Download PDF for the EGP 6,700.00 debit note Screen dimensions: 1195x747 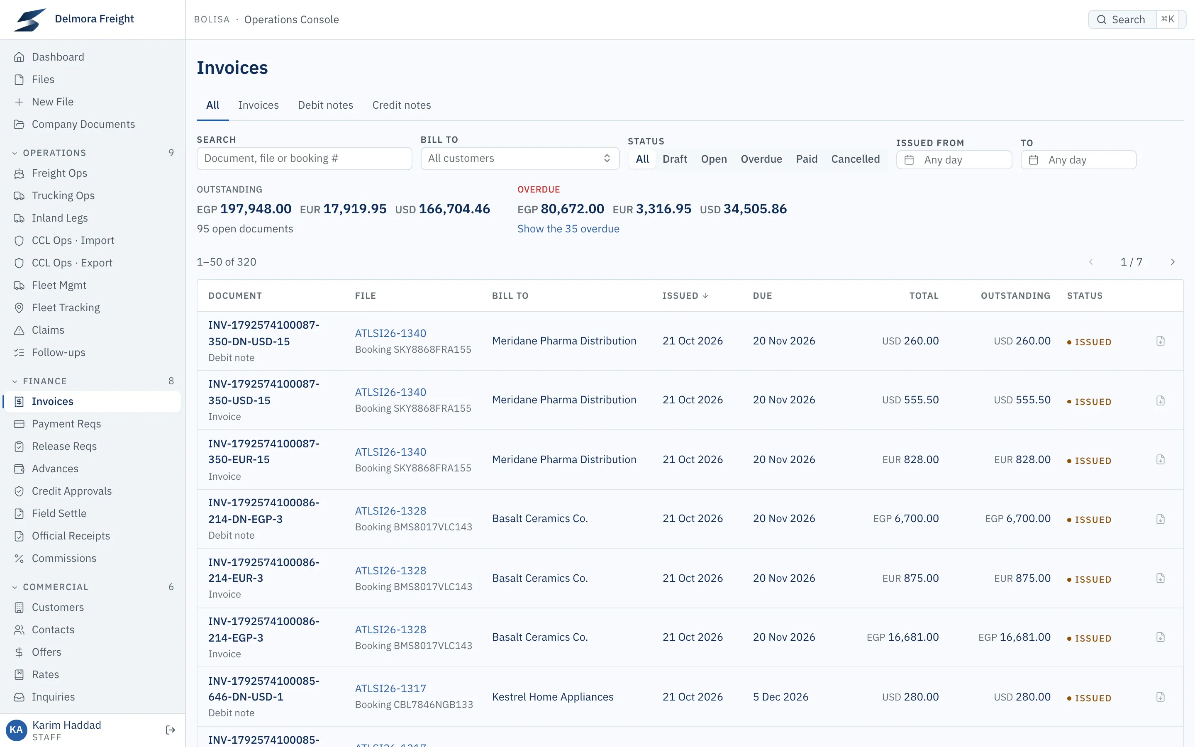(x=1161, y=519)
